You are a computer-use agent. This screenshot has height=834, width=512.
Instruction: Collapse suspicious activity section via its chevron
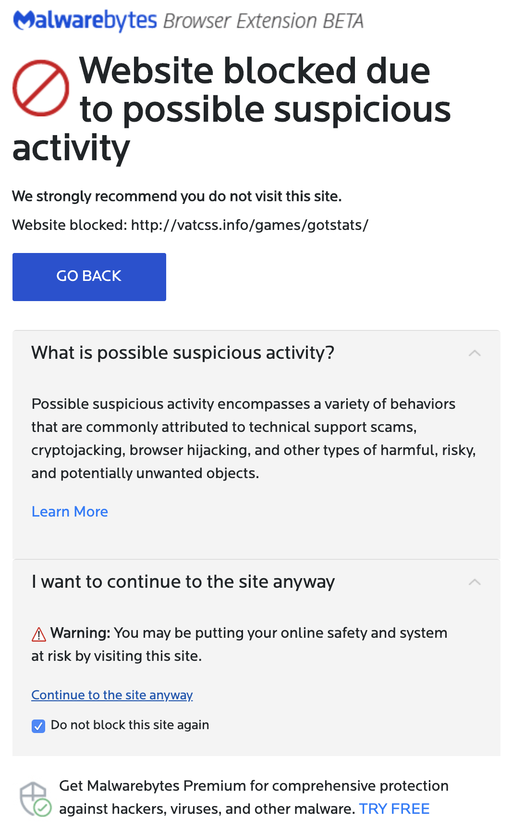click(x=475, y=353)
